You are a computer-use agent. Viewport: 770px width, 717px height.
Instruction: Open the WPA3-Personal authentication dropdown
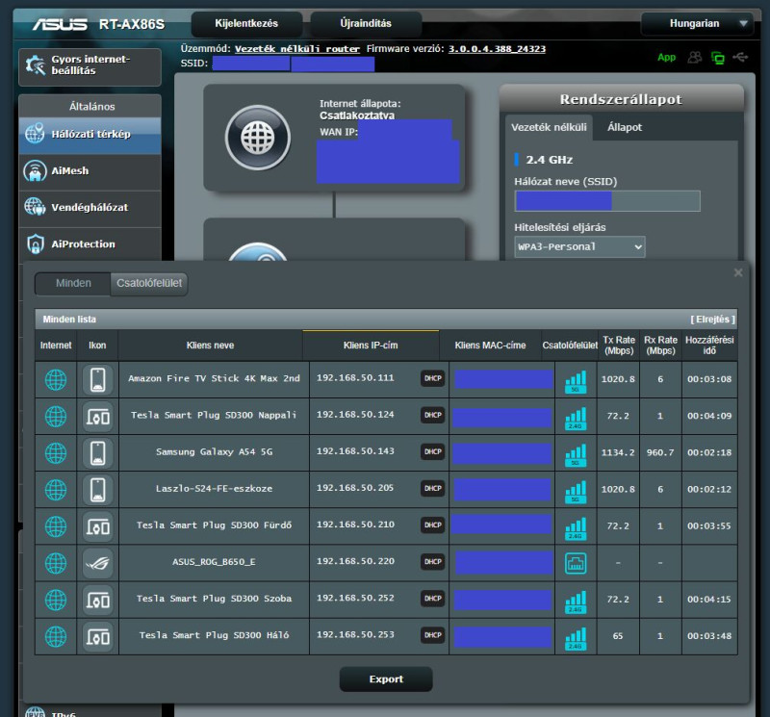[579, 247]
